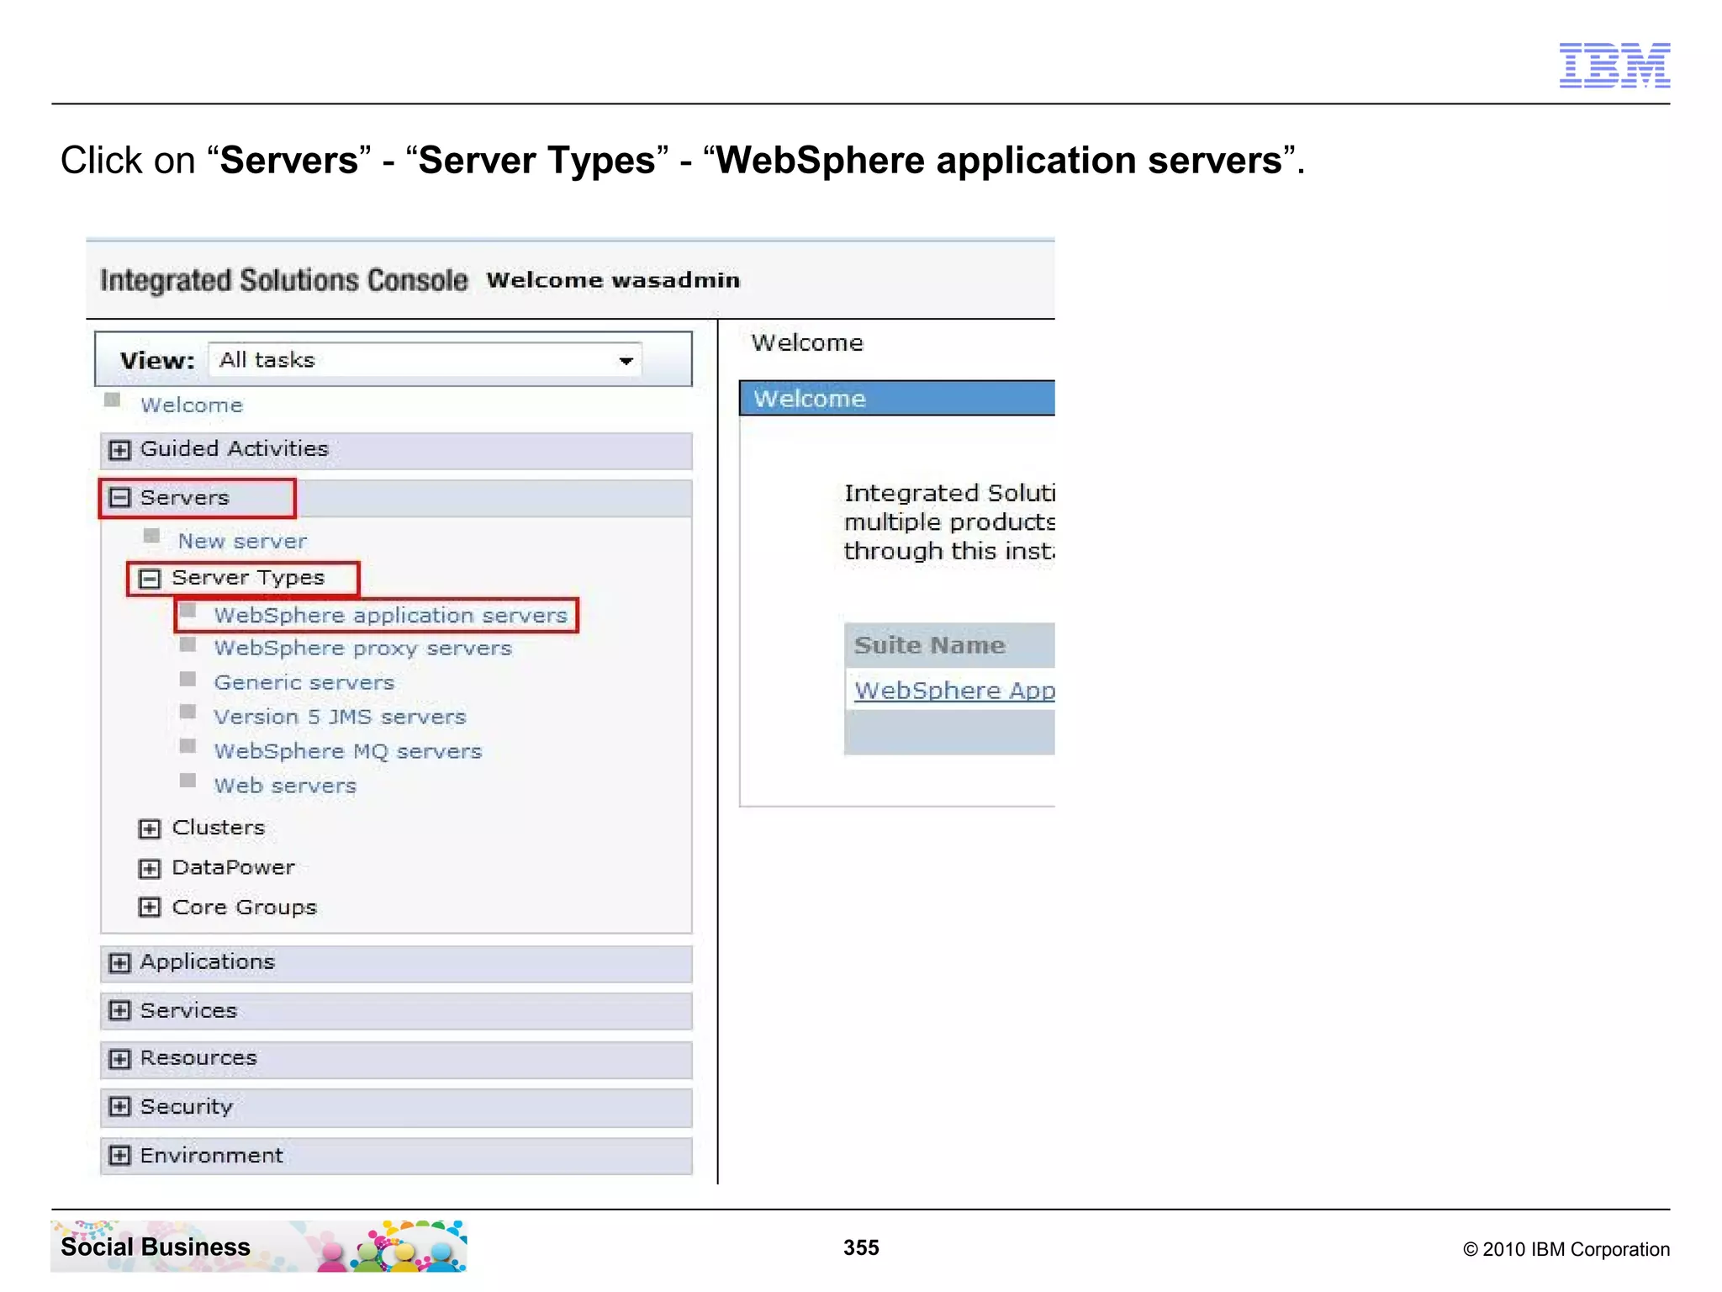Click bullet icon beside WebSphere proxy servers
The width and height of the screenshot is (1722, 1292).
[x=188, y=645]
